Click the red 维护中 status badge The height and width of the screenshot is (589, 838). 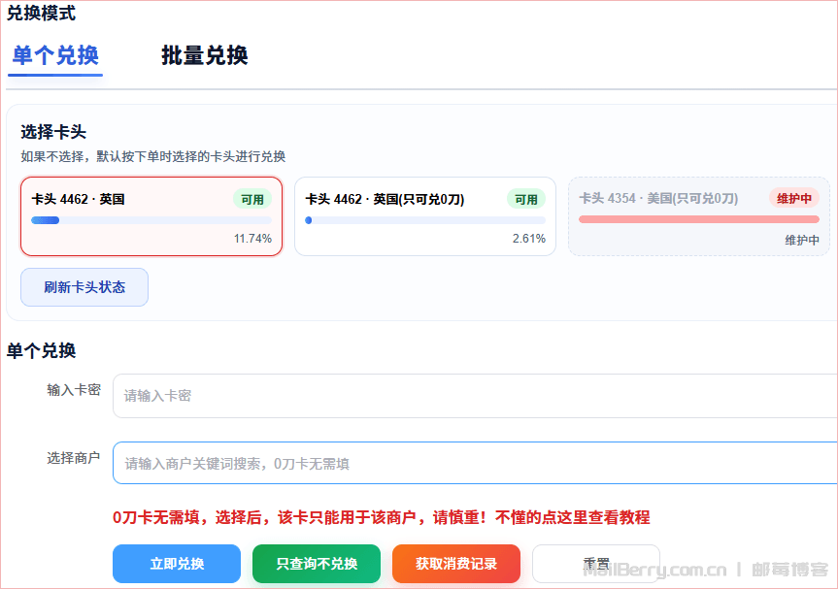click(x=794, y=198)
